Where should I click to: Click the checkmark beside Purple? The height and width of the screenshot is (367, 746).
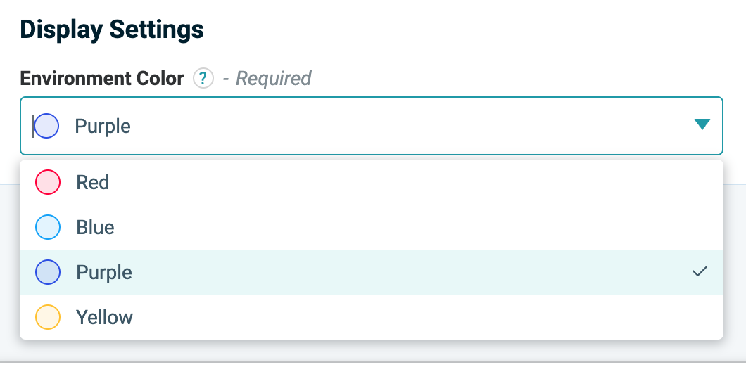pos(699,271)
